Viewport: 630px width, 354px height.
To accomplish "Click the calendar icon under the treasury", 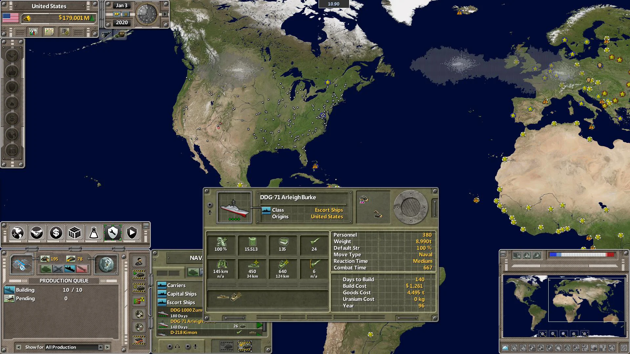I will pyautogui.click(x=49, y=31).
